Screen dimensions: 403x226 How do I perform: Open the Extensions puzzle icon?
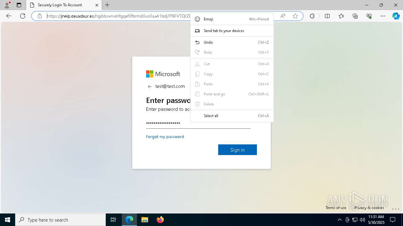pos(312,16)
